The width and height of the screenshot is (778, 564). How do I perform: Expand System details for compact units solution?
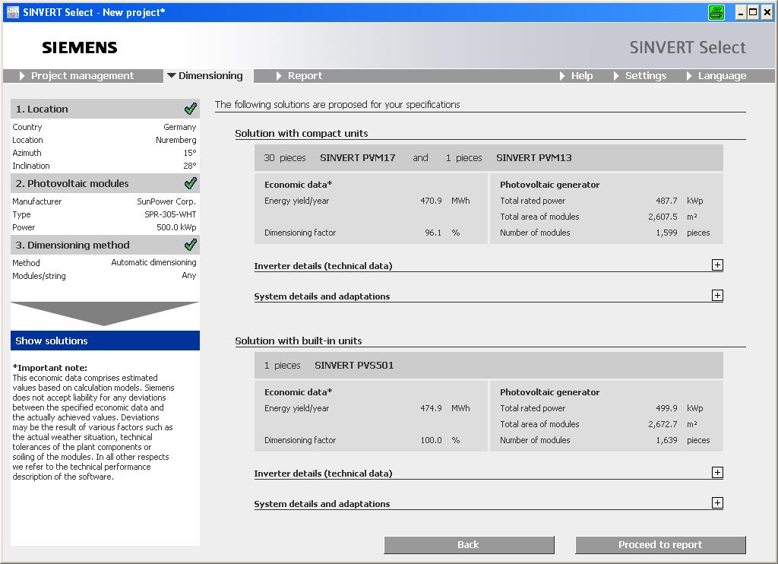pos(717,296)
